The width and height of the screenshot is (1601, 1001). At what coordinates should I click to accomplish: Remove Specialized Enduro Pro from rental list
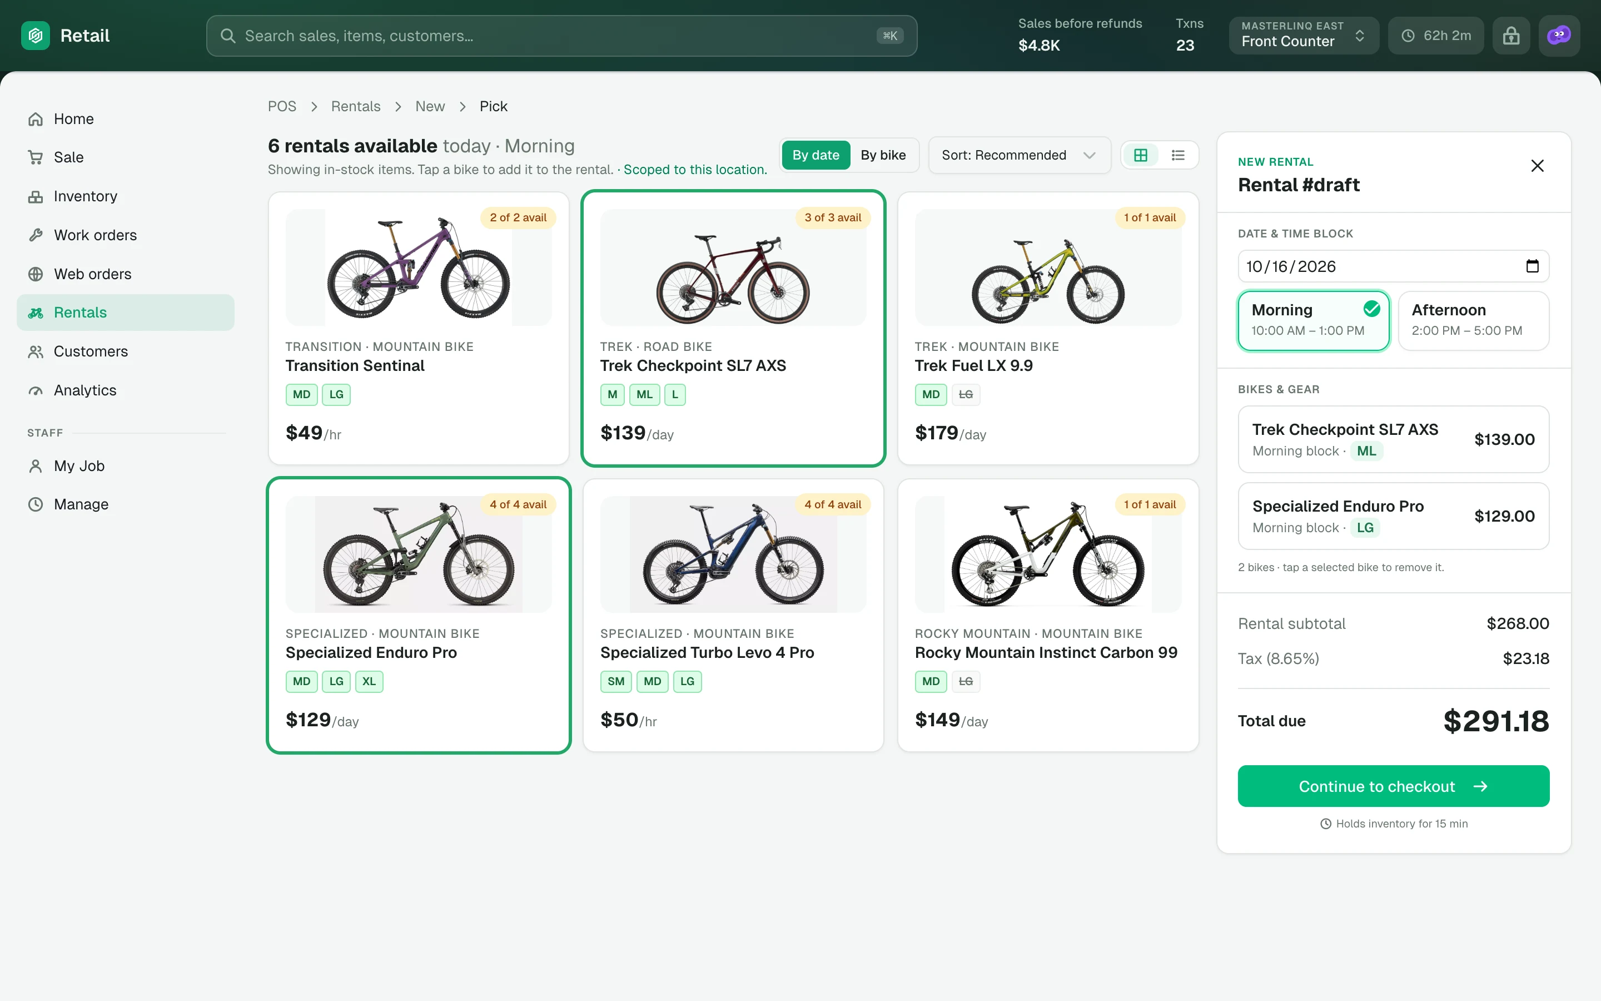[1393, 516]
